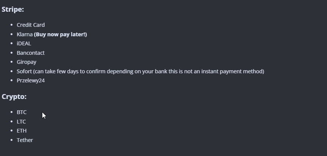Image resolution: width=327 pixels, height=156 pixels.
Task: Click the LTC entry
Action: [21, 122]
